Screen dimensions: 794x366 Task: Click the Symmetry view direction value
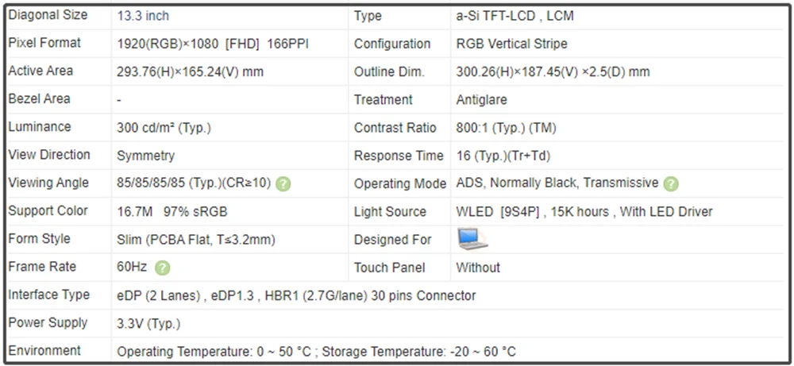click(x=145, y=156)
